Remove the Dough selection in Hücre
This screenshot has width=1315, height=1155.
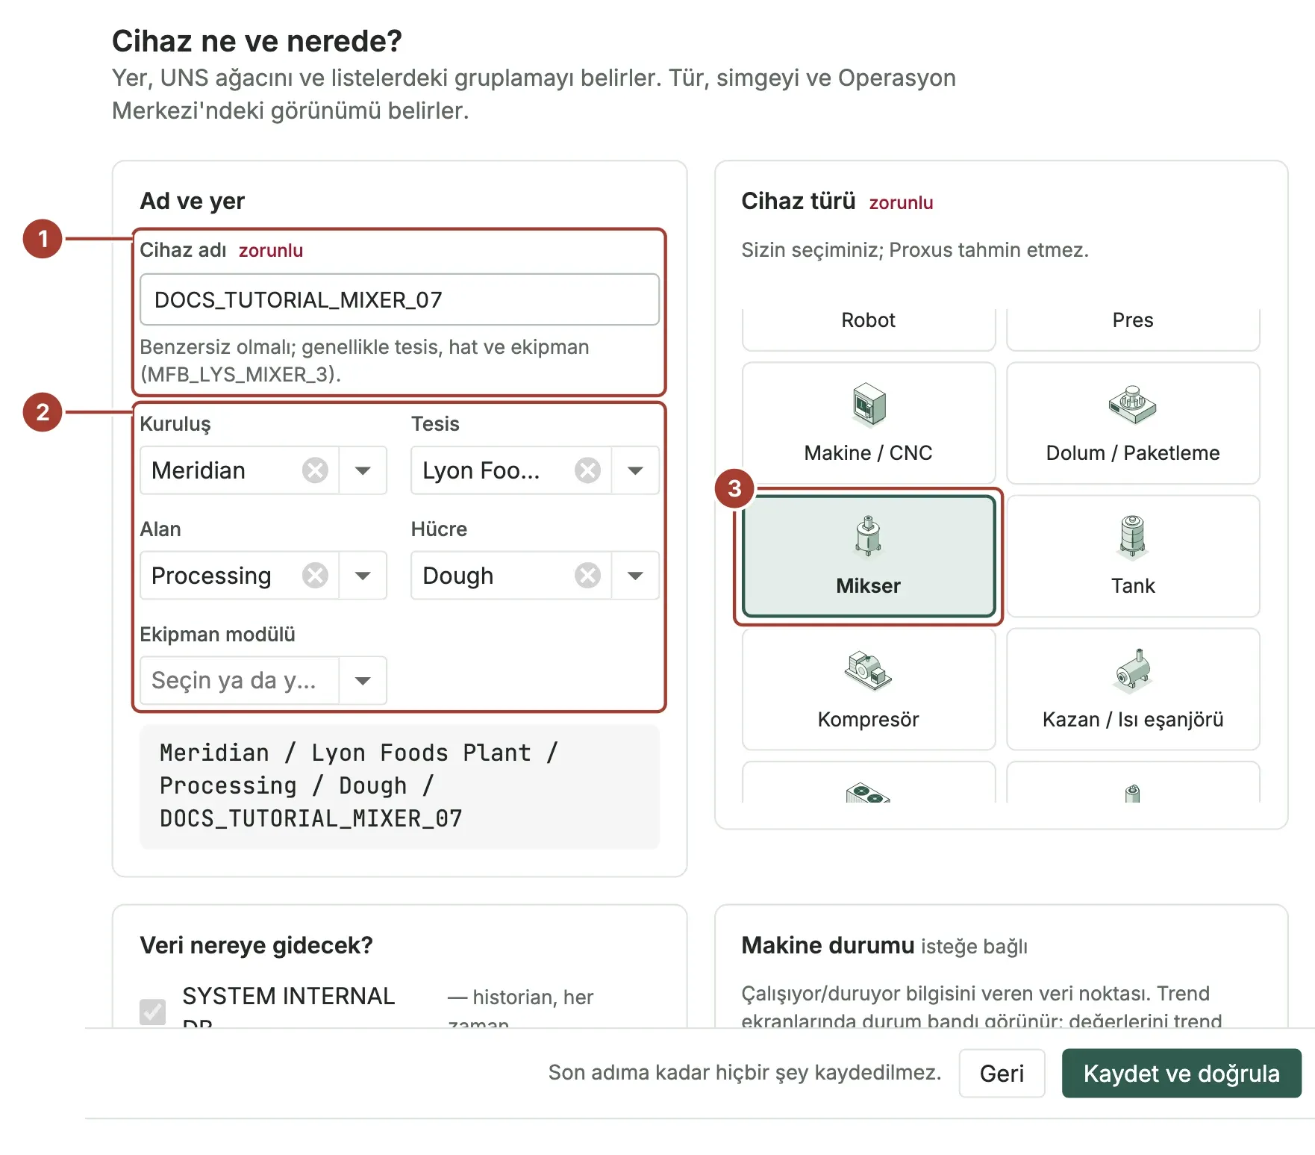587,576
